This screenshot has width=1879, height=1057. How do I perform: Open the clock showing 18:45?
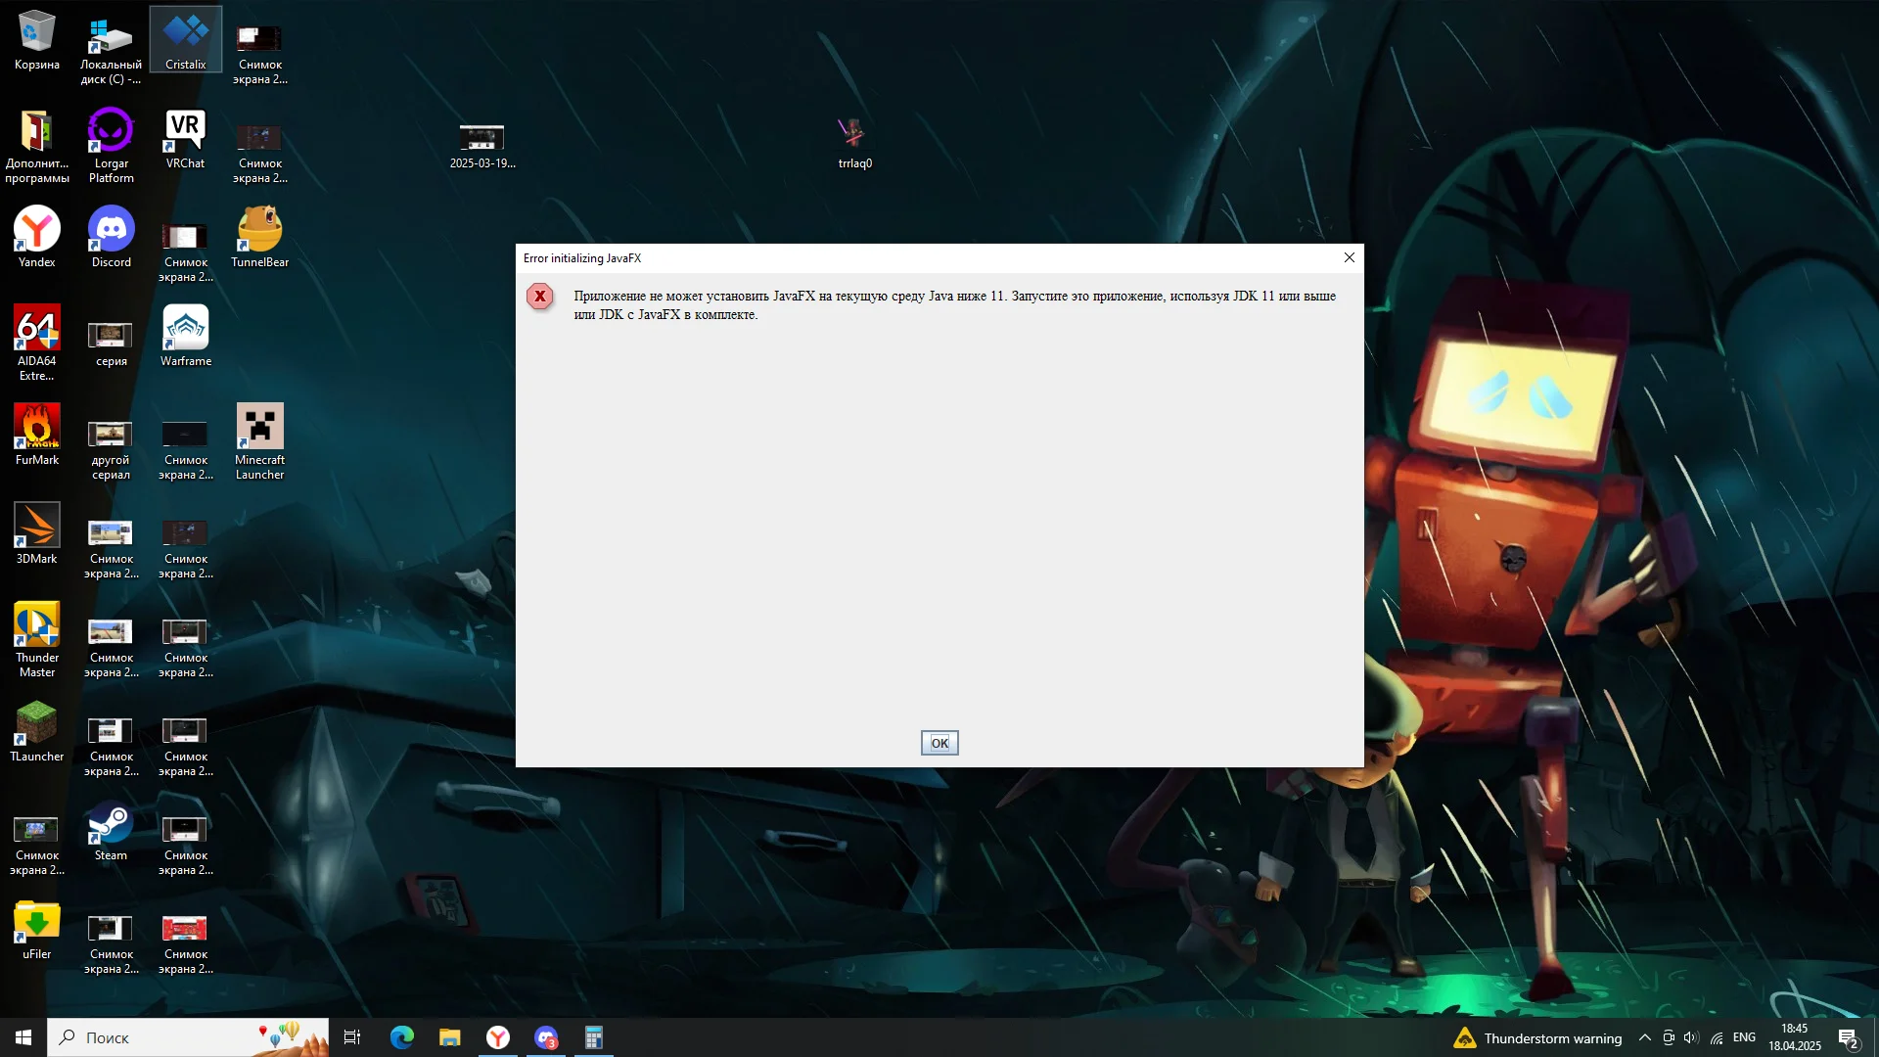(1795, 1037)
